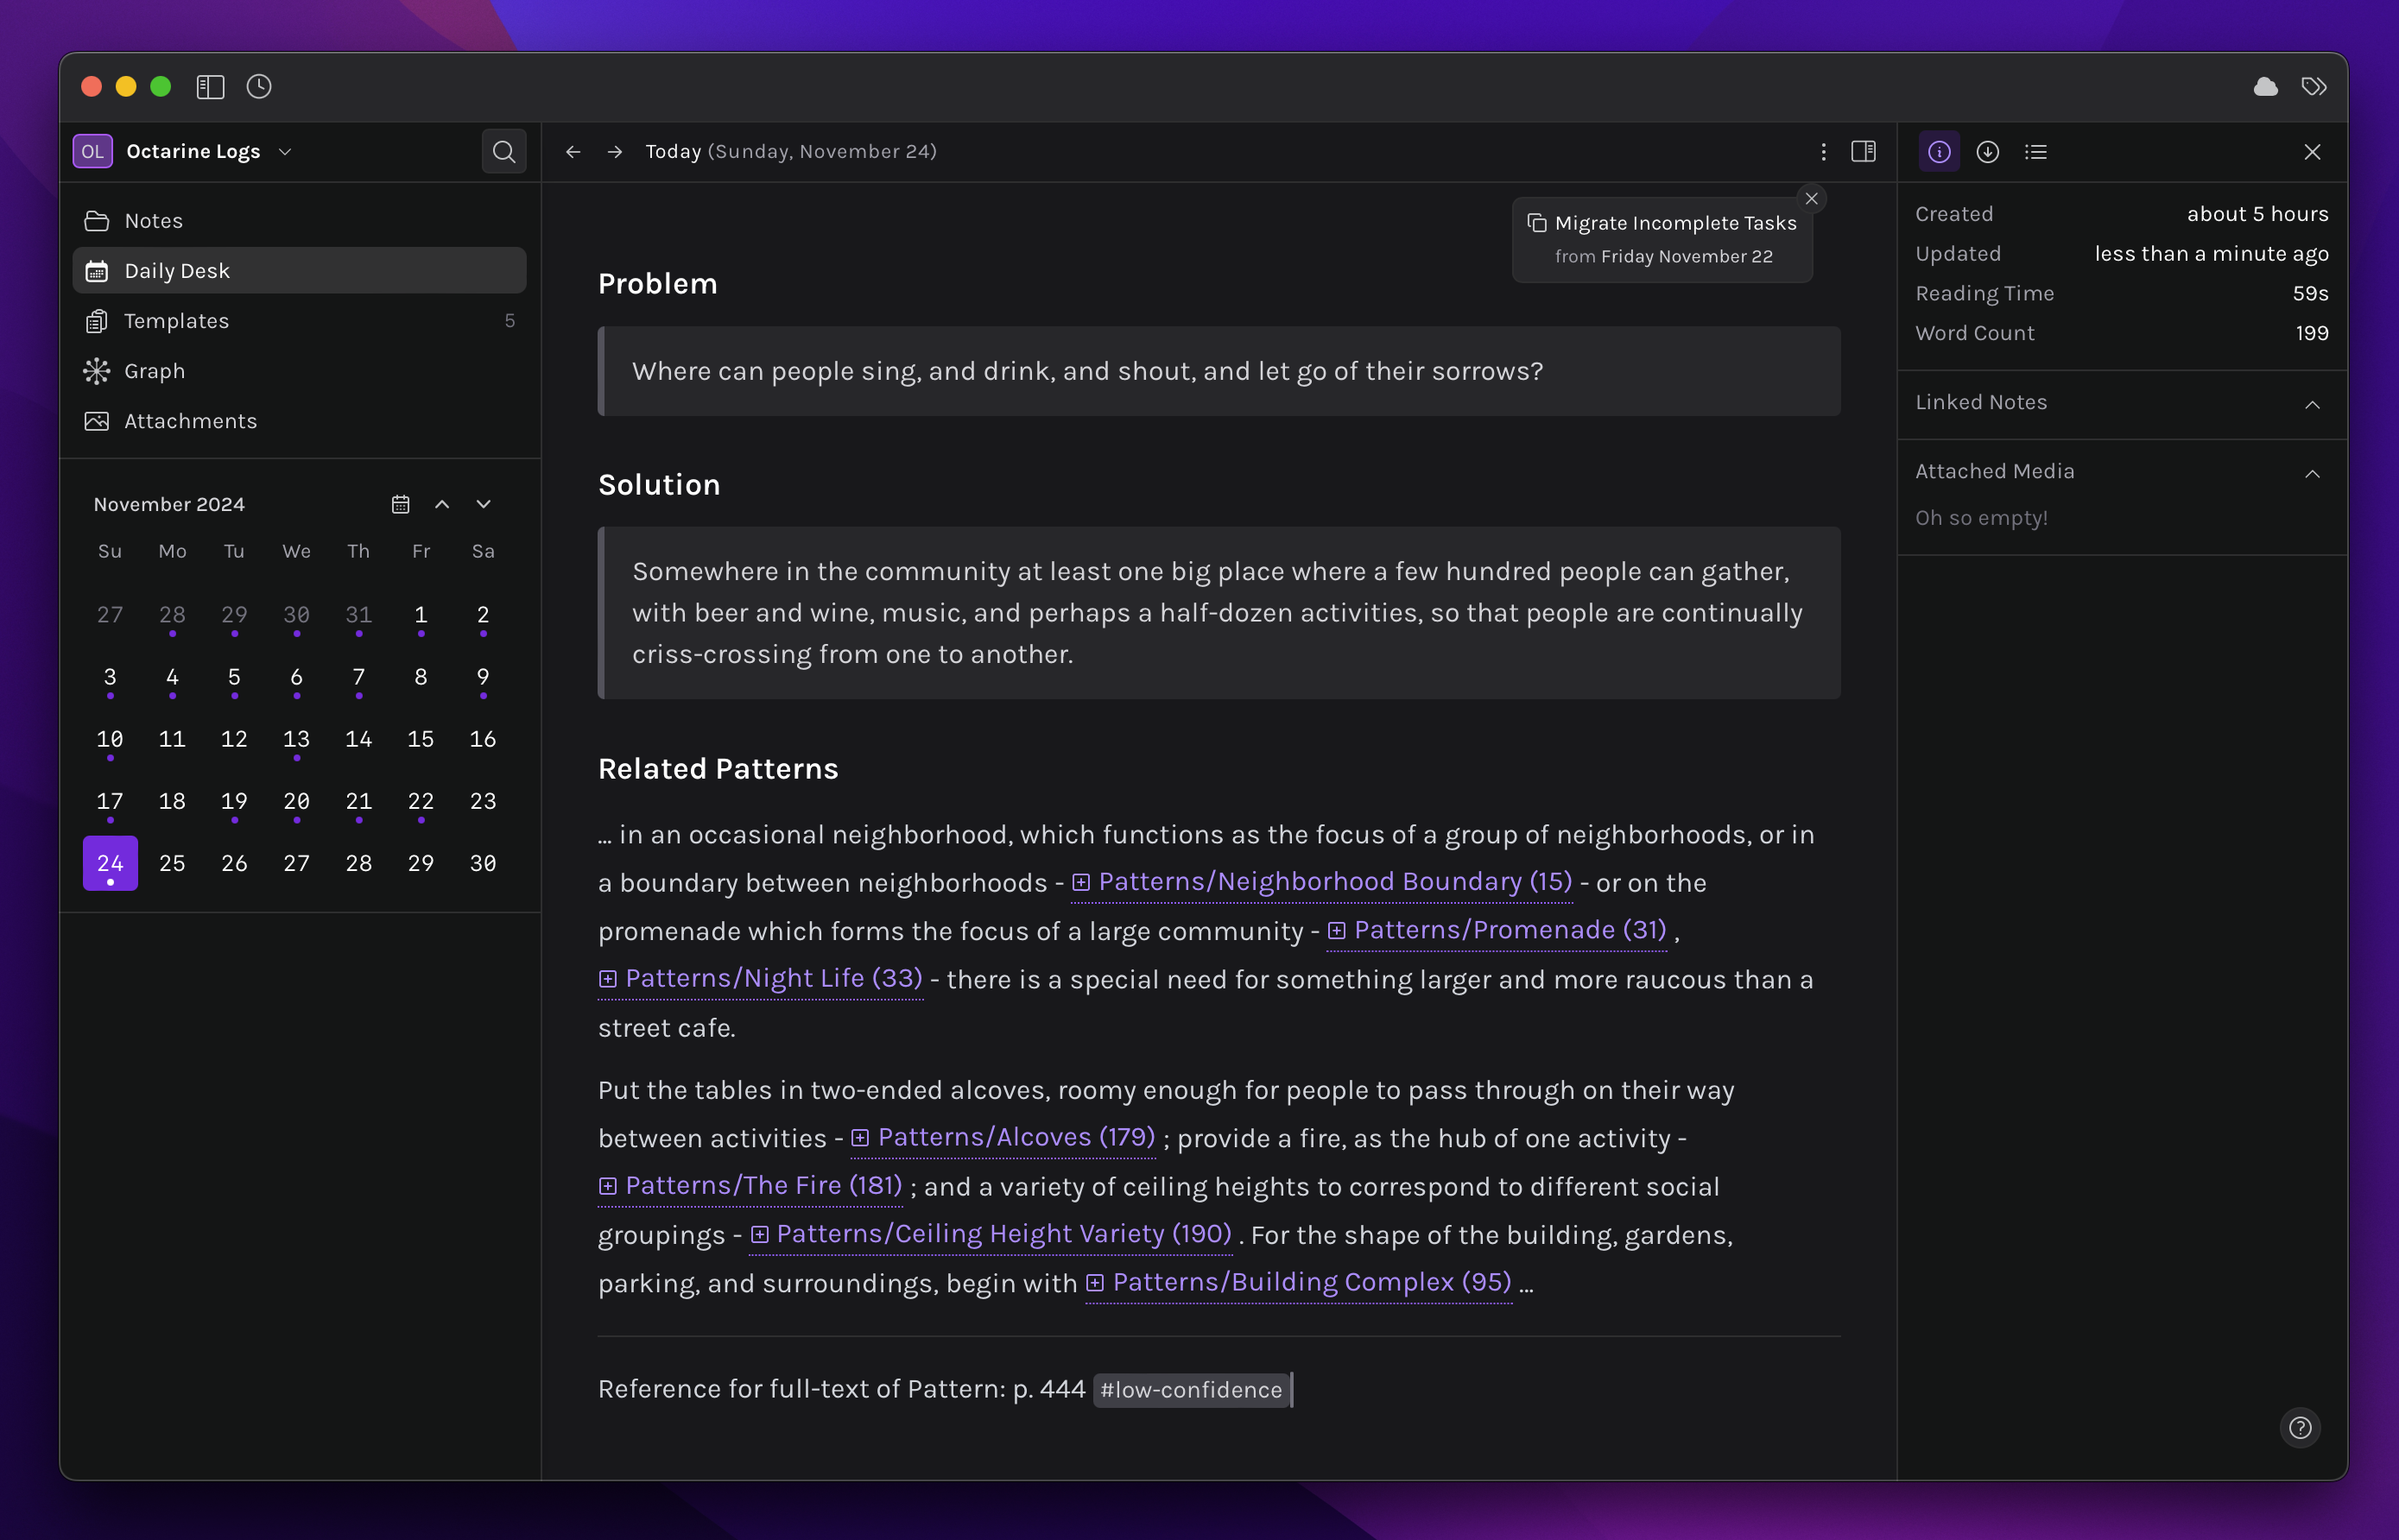Collapse the Attached Media section
This screenshot has height=1540, width=2399.
(2312, 474)
